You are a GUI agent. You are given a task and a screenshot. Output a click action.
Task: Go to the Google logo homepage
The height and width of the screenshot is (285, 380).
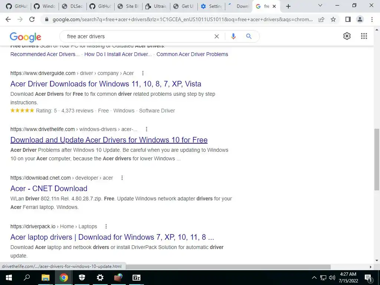(26, 37)
